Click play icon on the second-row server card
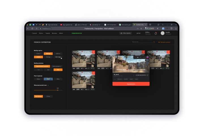204x136 pixels. tap(93, 73)
